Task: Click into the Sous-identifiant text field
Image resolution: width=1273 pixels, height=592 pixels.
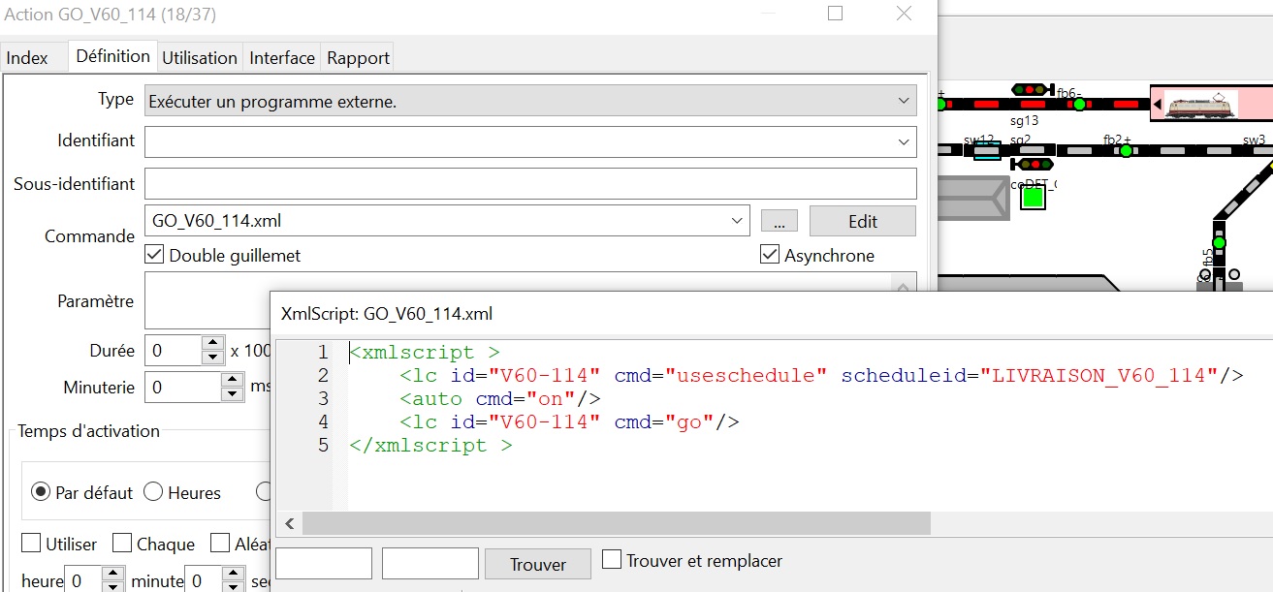Action: tap(530, 183)
